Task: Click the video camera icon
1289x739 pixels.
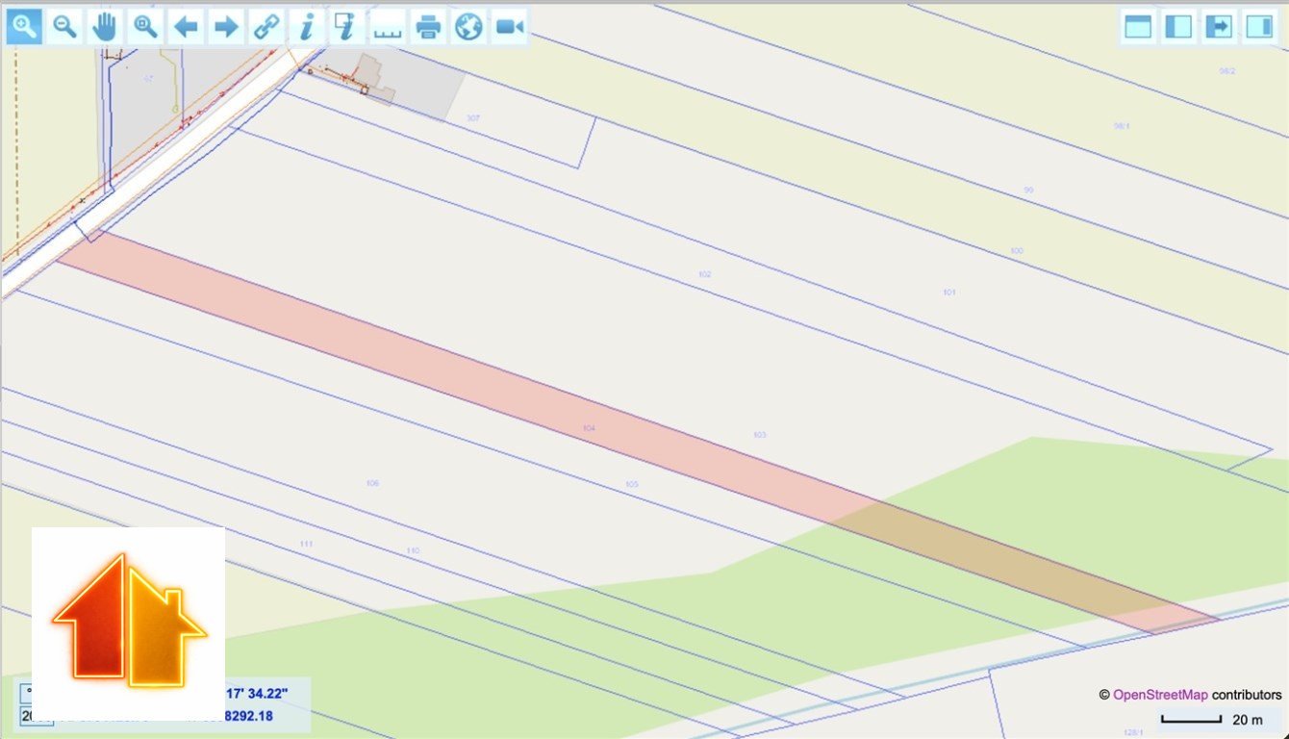Action: [x=509, y=27]
